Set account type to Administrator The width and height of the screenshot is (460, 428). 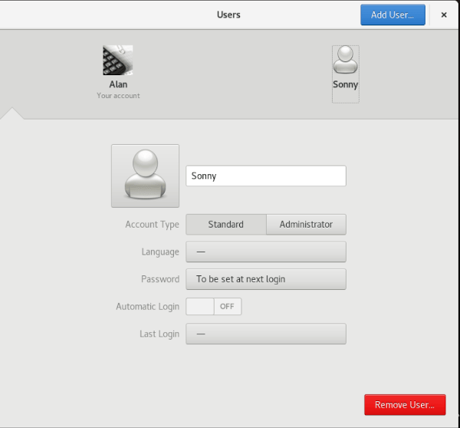pos(306,225)
